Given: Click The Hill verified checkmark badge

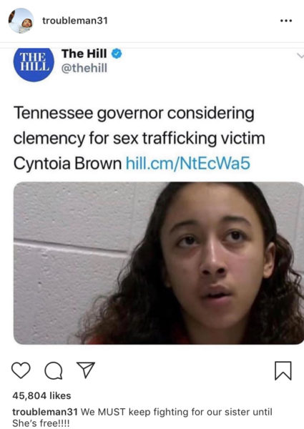Looking at the screenshot, I should coord(117,54).
